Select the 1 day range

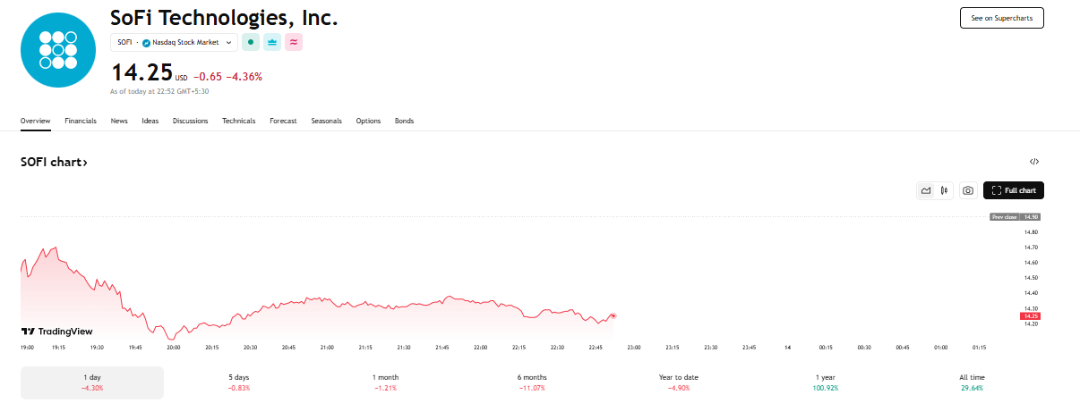point(92,382)
